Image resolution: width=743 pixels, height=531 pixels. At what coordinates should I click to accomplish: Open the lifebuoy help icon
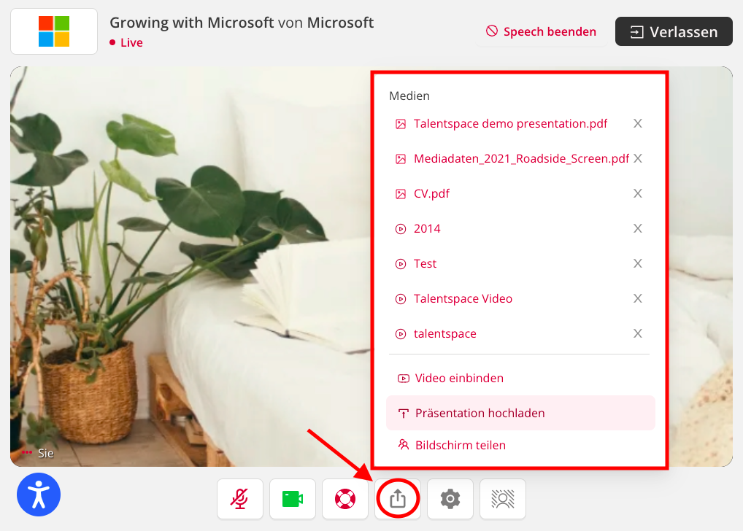(x=345, y=499)
